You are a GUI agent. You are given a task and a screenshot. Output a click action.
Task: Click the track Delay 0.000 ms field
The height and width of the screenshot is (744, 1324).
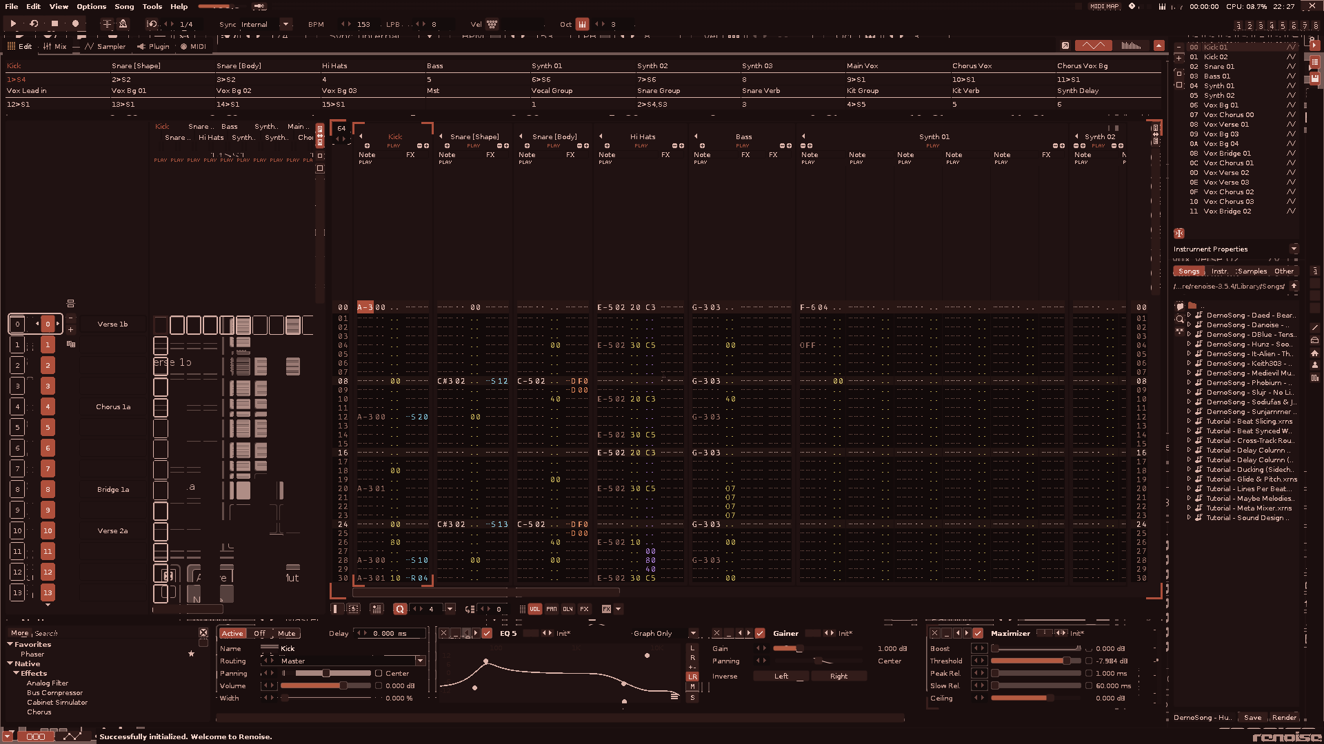pos(390,633)
